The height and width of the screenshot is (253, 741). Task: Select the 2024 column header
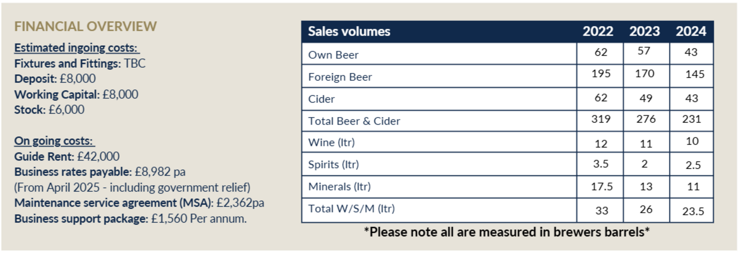tap(691, 31)
